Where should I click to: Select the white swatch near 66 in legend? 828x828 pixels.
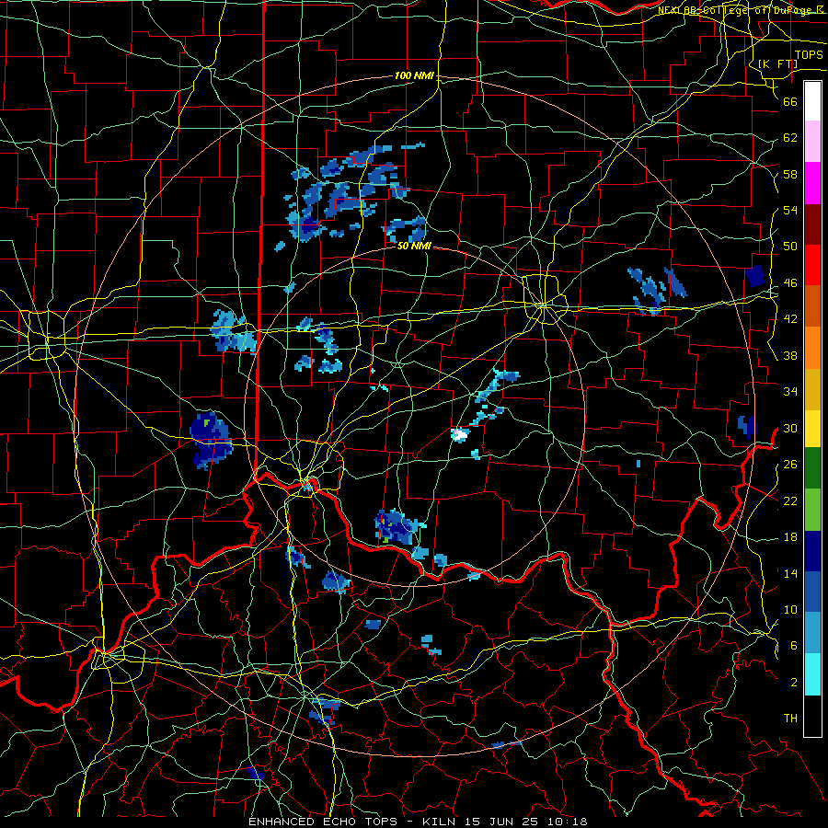pos(812,102)
